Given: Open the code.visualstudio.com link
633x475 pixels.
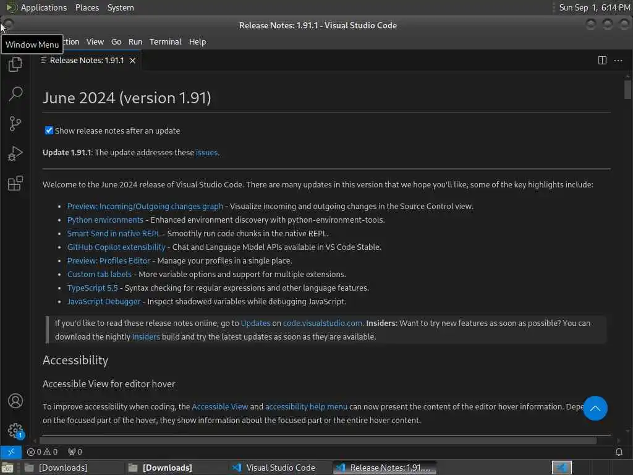Looking at the screenshot, I should click(x=323, y=323).
